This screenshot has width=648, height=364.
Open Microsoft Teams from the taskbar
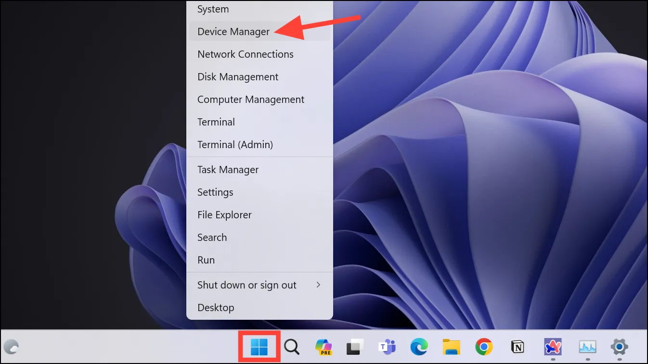(x=387, y=347)
